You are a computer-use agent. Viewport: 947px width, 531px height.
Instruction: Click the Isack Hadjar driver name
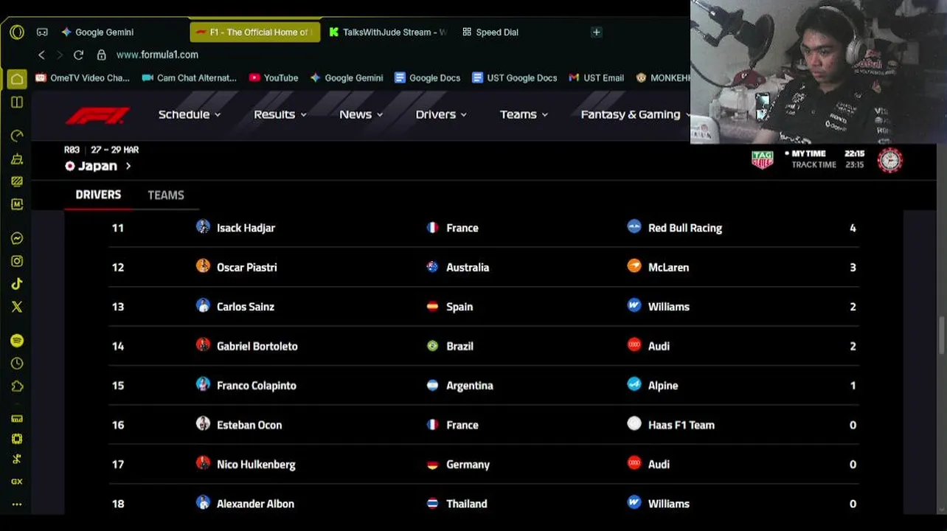pos(246,228)
